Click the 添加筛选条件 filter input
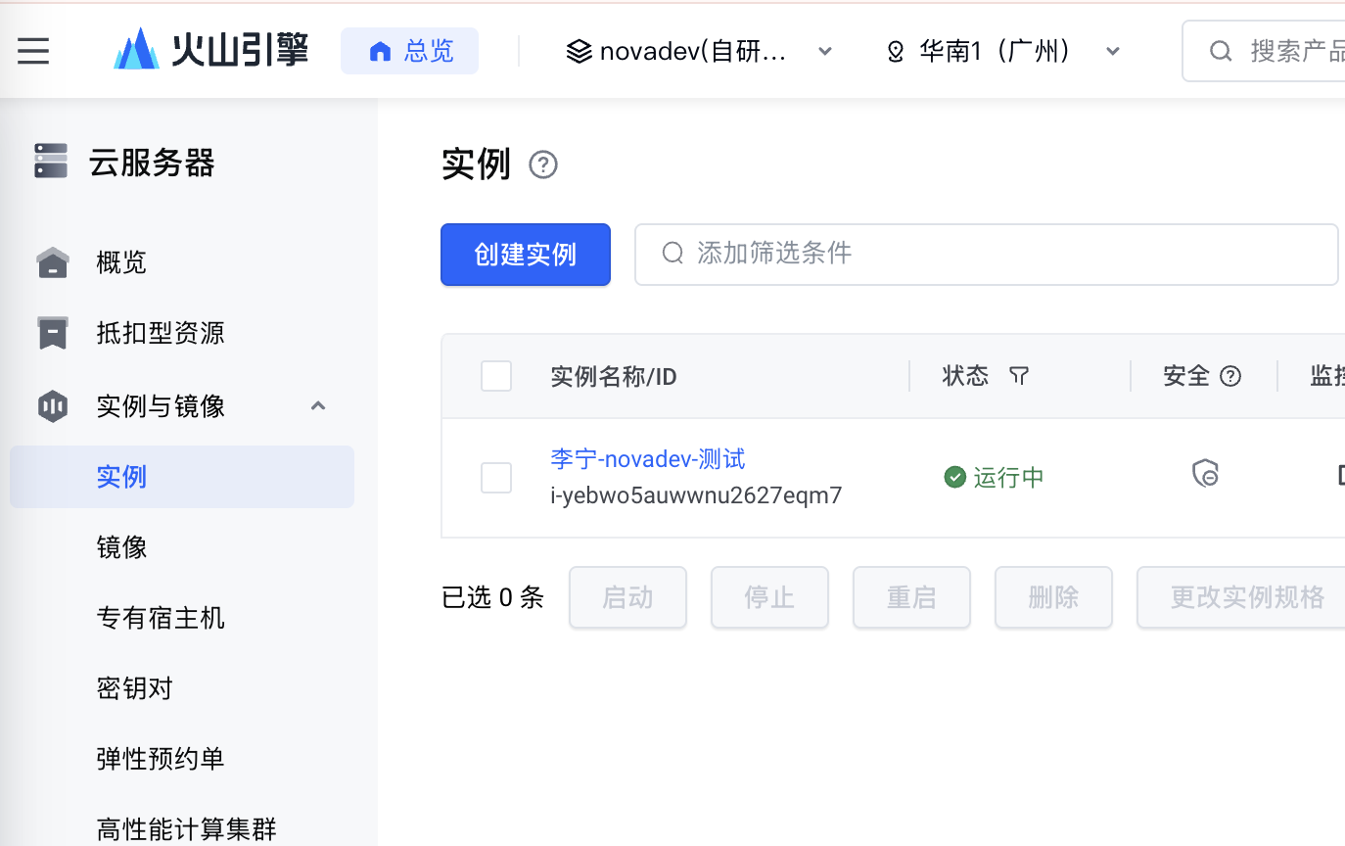 click(987, 255)
